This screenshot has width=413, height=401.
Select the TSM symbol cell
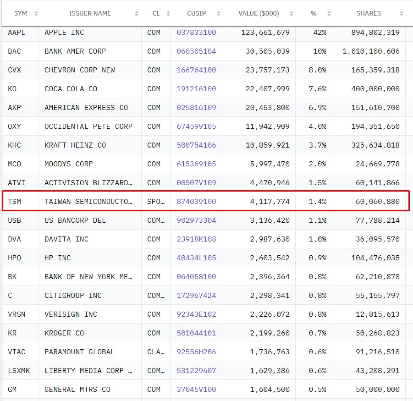click(x=14, y=202)
